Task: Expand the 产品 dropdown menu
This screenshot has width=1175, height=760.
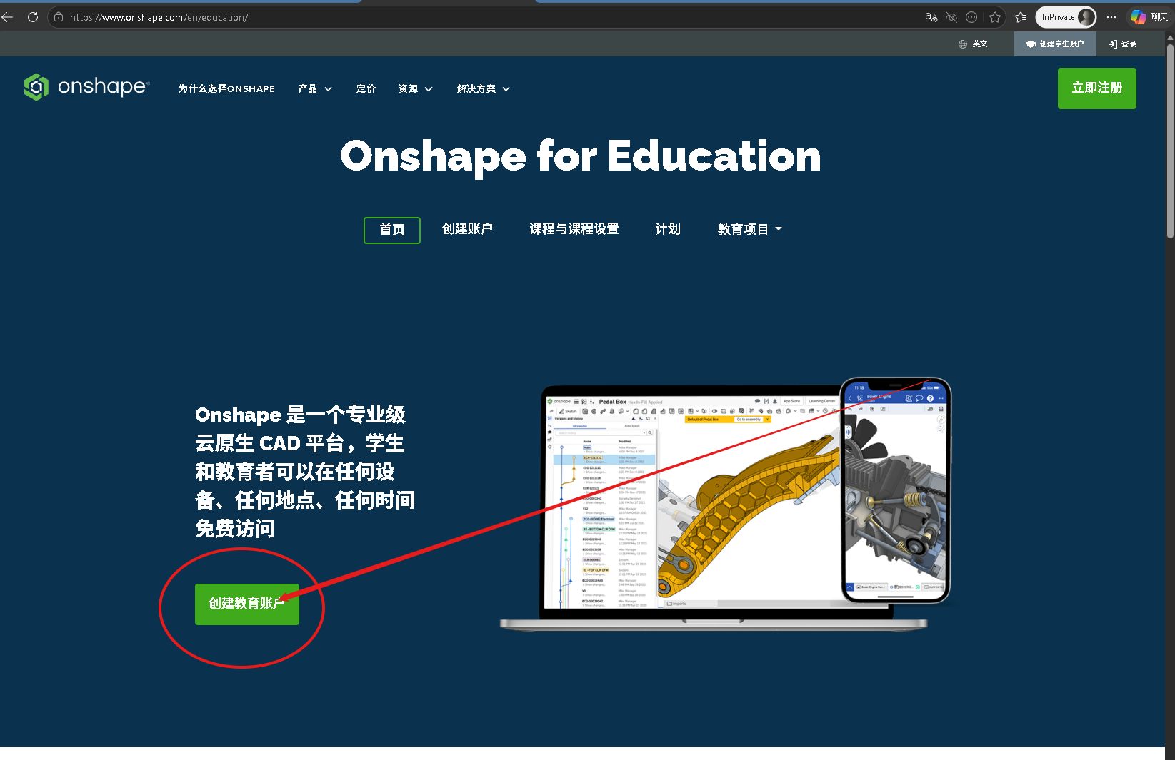Action: pos(315,89)
